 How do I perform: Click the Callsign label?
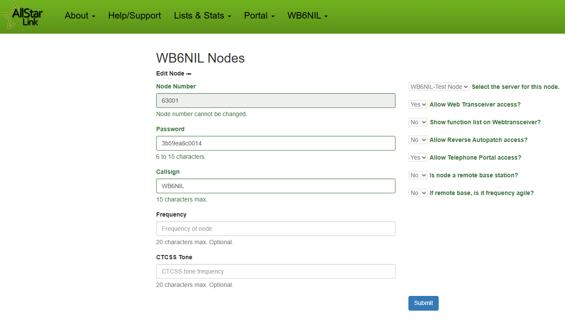point(168,172)
